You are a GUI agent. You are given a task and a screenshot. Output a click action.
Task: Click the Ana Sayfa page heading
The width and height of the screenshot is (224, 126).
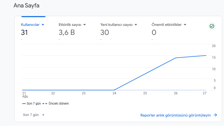[26, 6]
